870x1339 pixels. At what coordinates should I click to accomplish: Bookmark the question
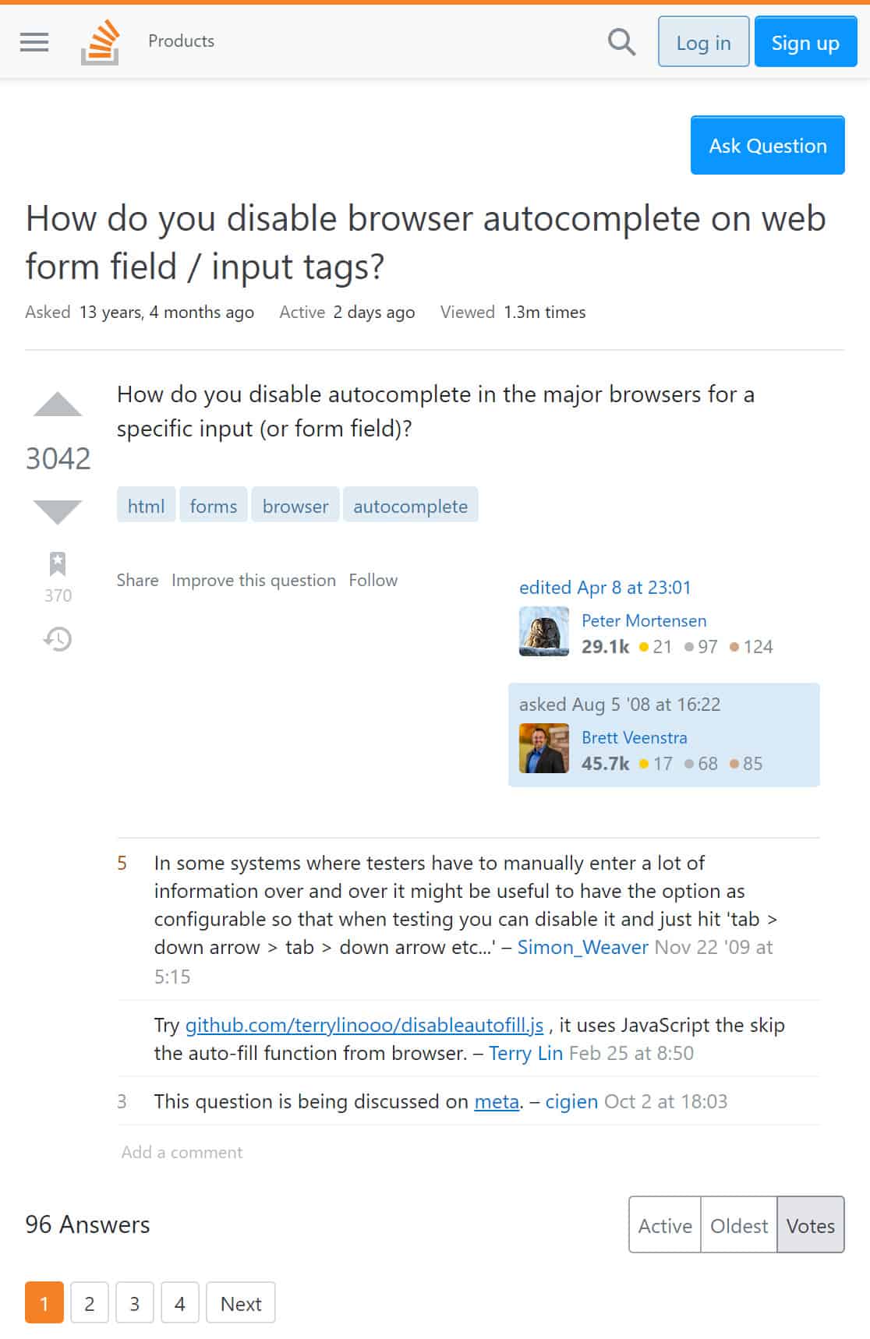point(57,564)
